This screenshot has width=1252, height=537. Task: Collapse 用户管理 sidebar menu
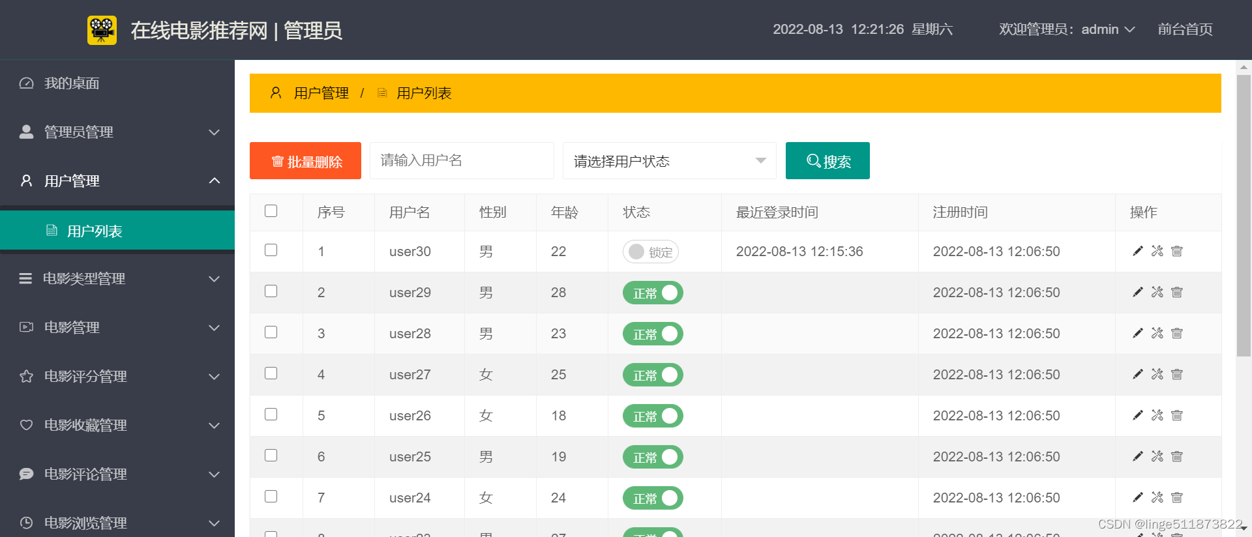[117, 181]
